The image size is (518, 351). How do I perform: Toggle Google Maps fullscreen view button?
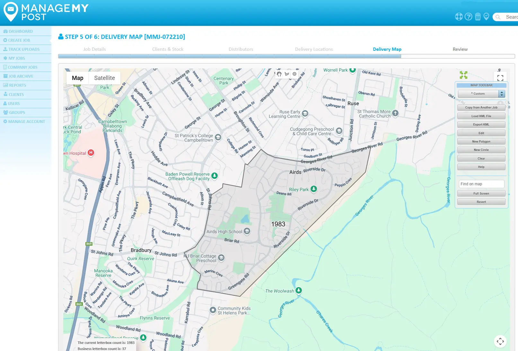[x=500, y=78]
